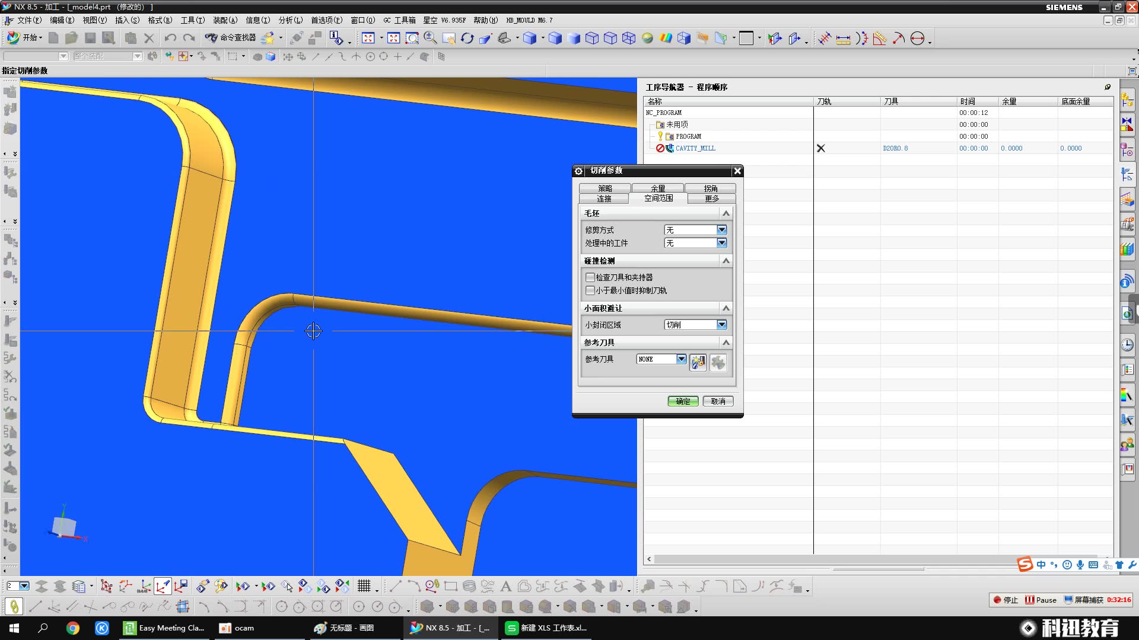
Task: Open the 分析 menu
Action: (290, 20)
